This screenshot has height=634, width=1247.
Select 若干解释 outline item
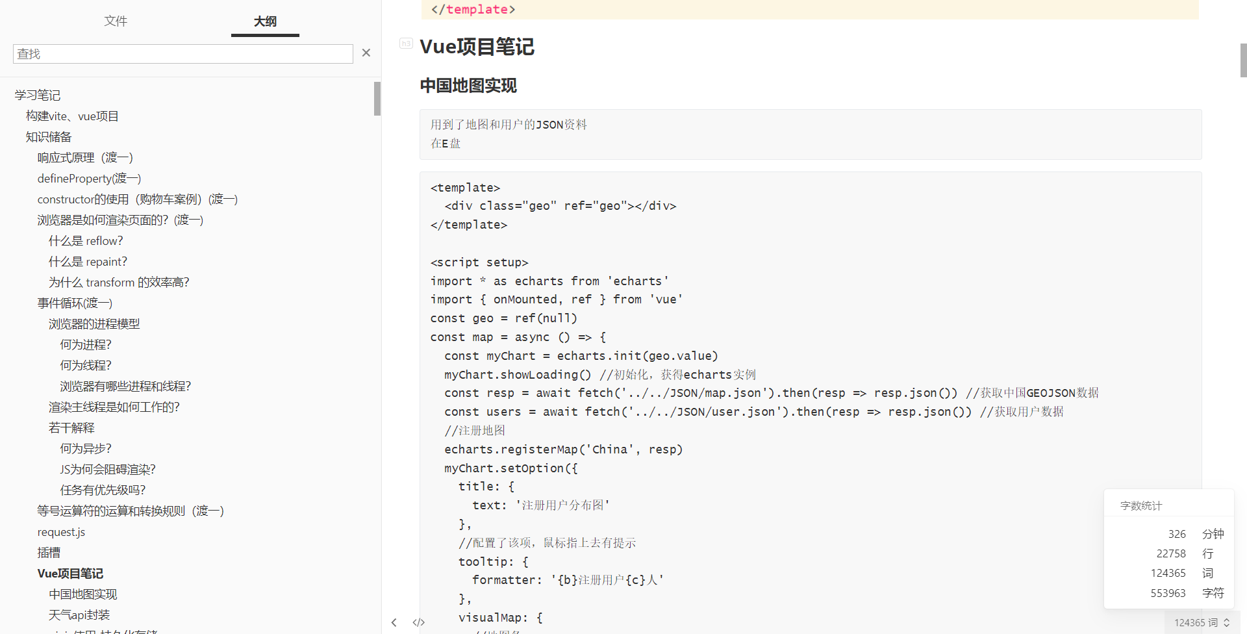pos(71,428)
